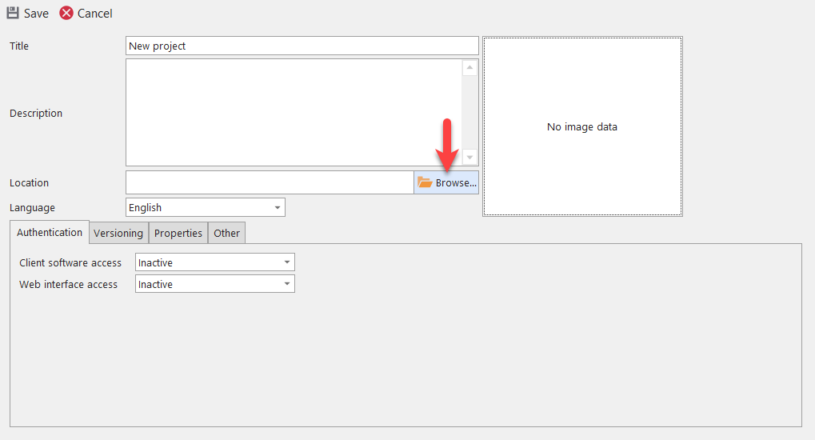
Task: Click the English value in Language box
Action: pos(146,207)
